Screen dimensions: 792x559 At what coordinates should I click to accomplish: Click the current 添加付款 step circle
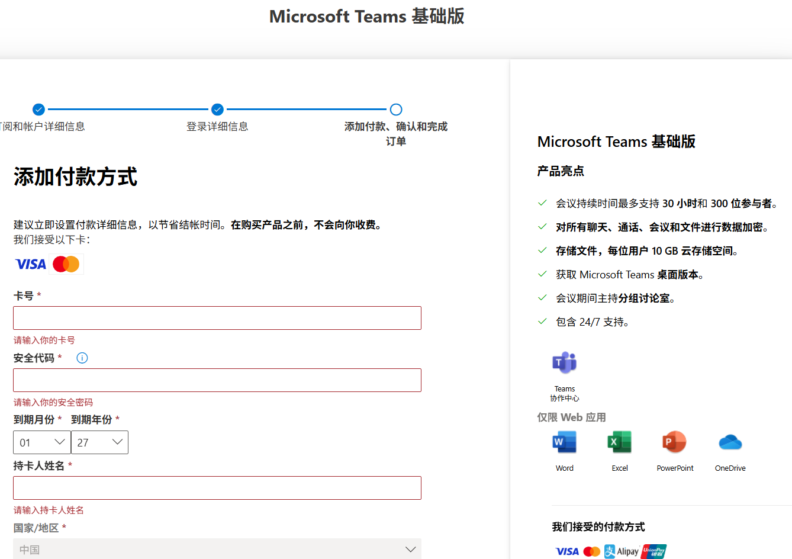[x=396, y=110]
